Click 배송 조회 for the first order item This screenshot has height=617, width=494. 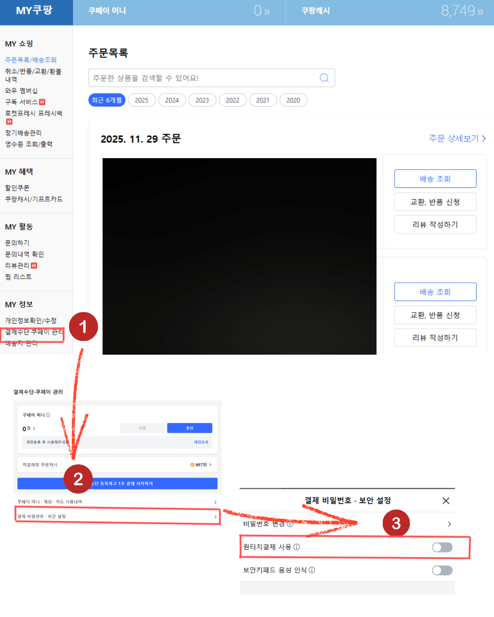[x=435, y=179]
